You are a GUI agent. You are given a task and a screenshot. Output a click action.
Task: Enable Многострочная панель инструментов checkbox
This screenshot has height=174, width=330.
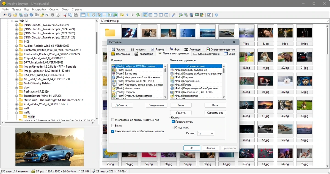tap(113, 120)
